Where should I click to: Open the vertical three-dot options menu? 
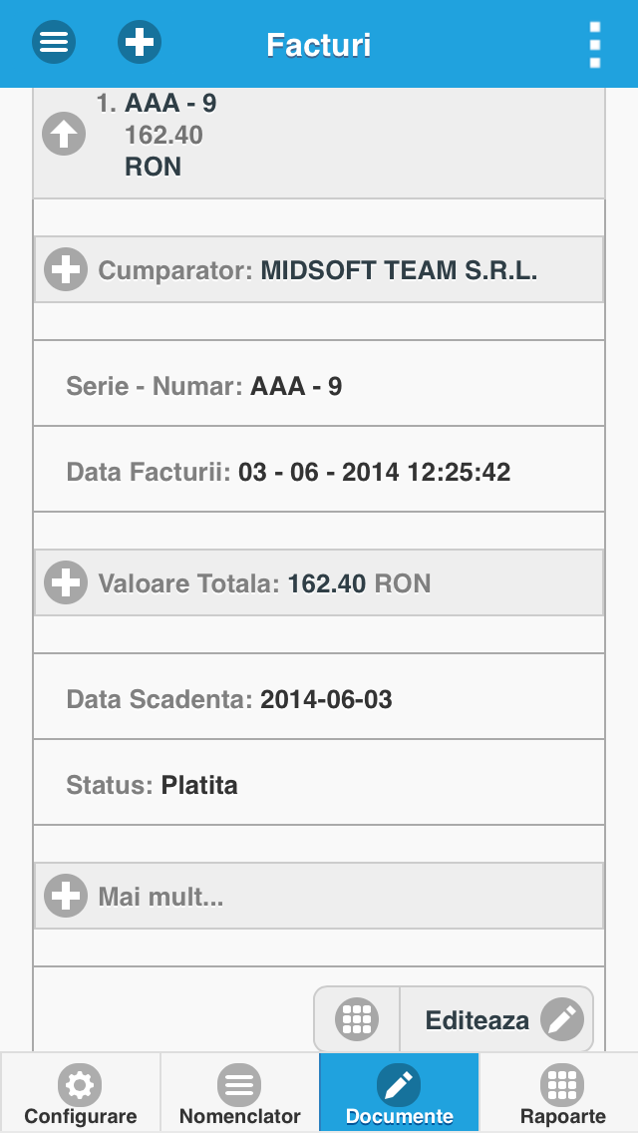pos(595,44)
